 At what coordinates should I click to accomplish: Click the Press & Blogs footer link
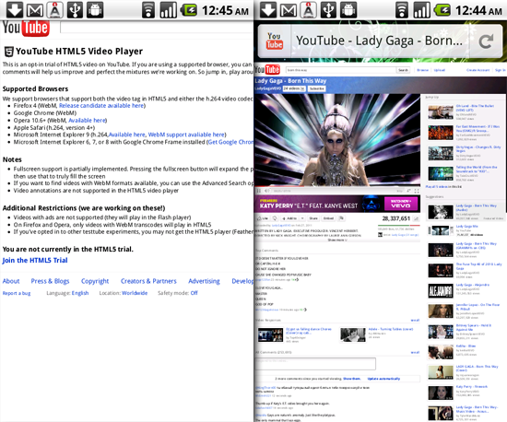pyautogui.click(x=50, y=281)
